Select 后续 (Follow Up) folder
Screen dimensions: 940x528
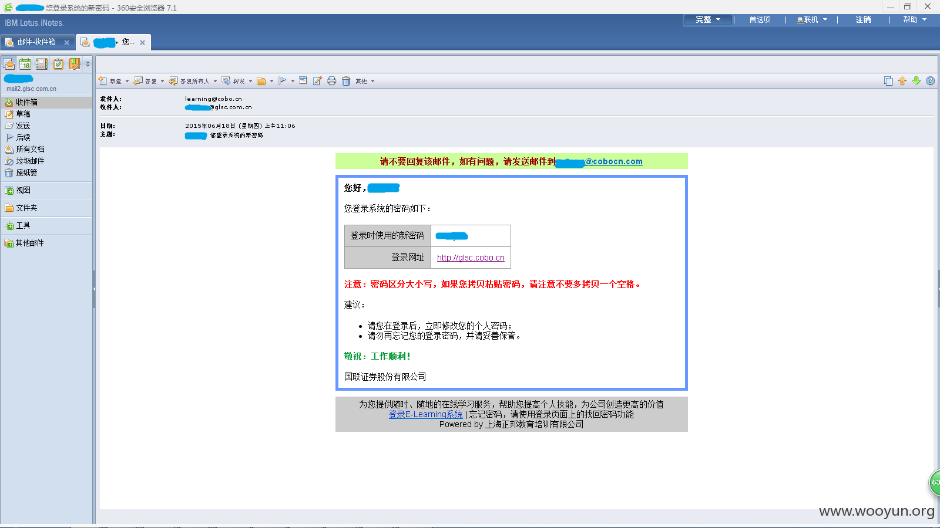tap(46, 137)
